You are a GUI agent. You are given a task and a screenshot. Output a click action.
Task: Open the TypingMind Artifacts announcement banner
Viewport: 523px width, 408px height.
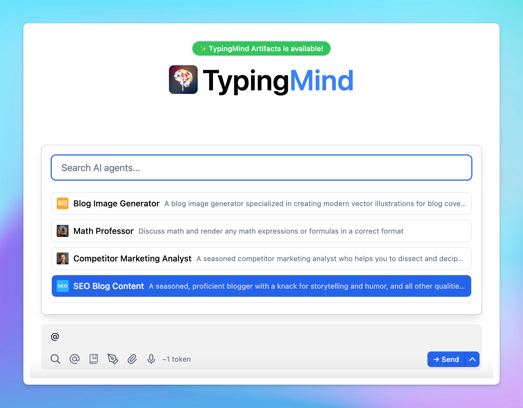[261, 48]
